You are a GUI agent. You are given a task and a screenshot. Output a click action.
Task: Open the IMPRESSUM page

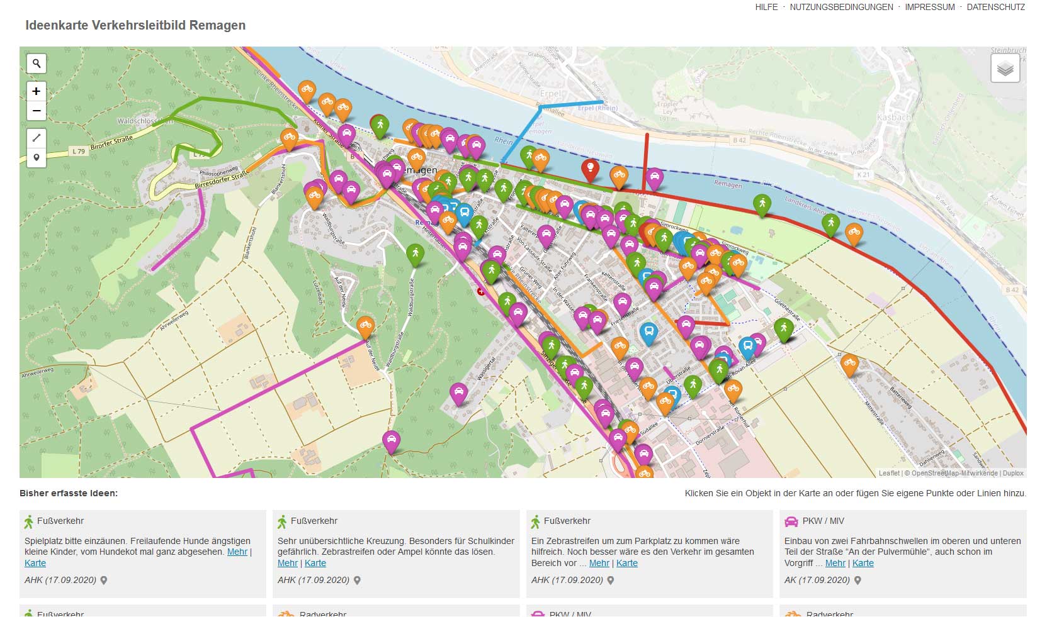[x=930, y=8]
